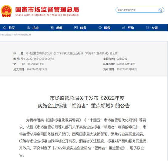Click the 标题 field value text
Image resolution: width=168 pixels, height=161 pixels.
point(72,53)
